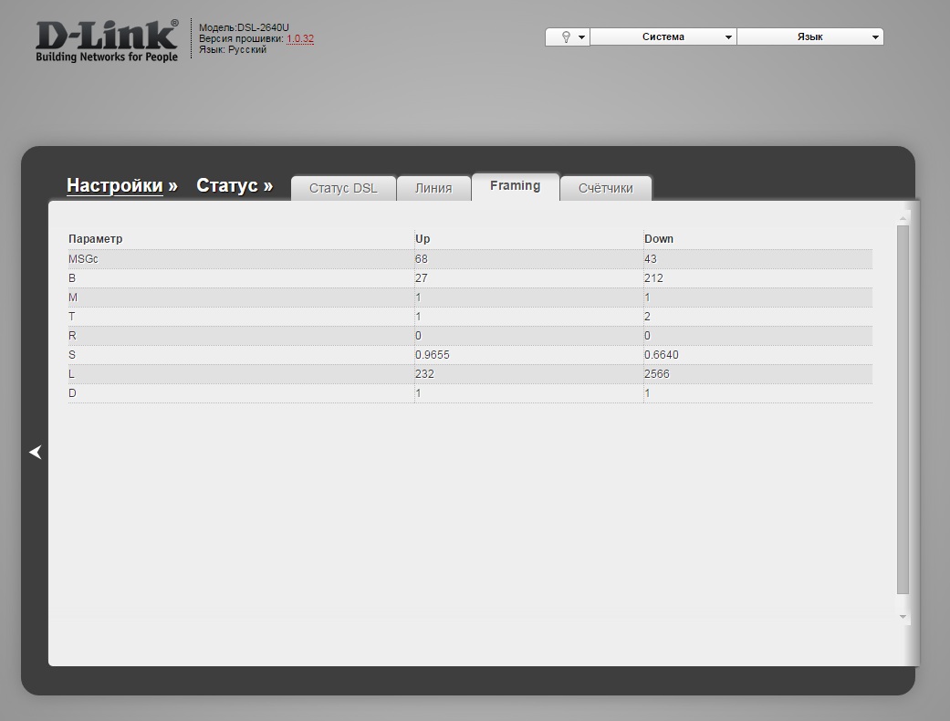
Task: Click L Up value 232
Action: (424, 374)
